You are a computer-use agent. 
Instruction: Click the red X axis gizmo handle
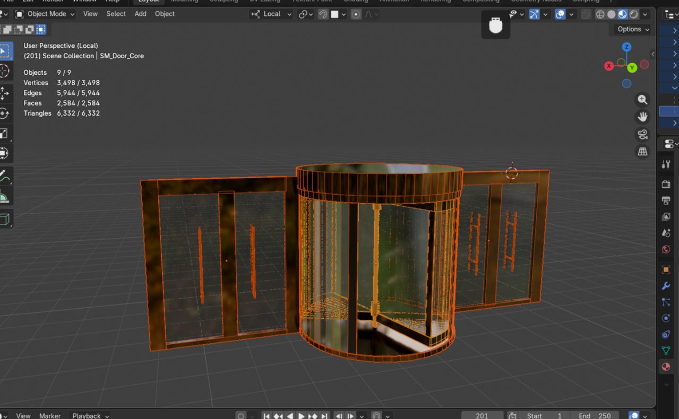pos(609,66)
